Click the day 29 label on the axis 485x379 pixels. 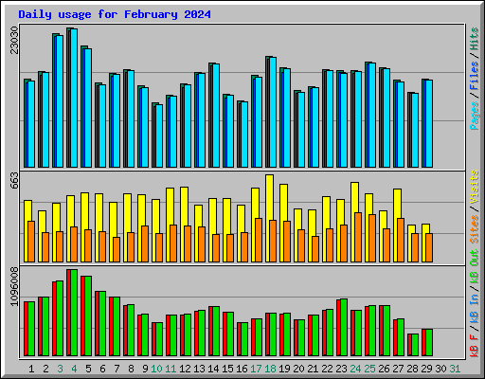[x=426, y=369]
